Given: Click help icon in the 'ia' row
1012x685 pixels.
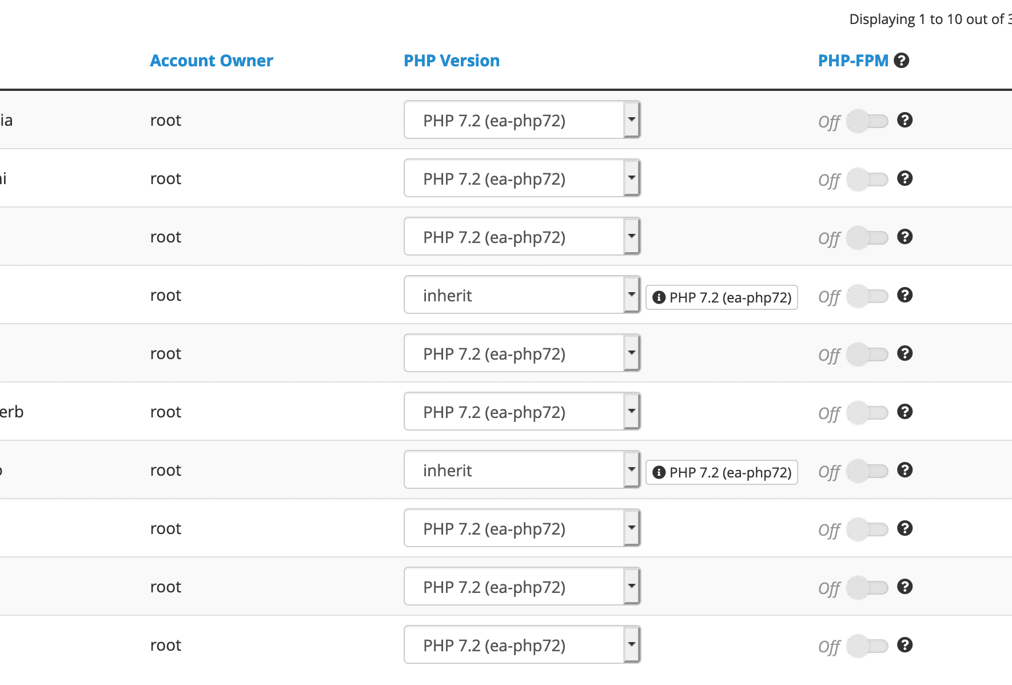Looking at the screenshot, I should (x=905, y=120).
